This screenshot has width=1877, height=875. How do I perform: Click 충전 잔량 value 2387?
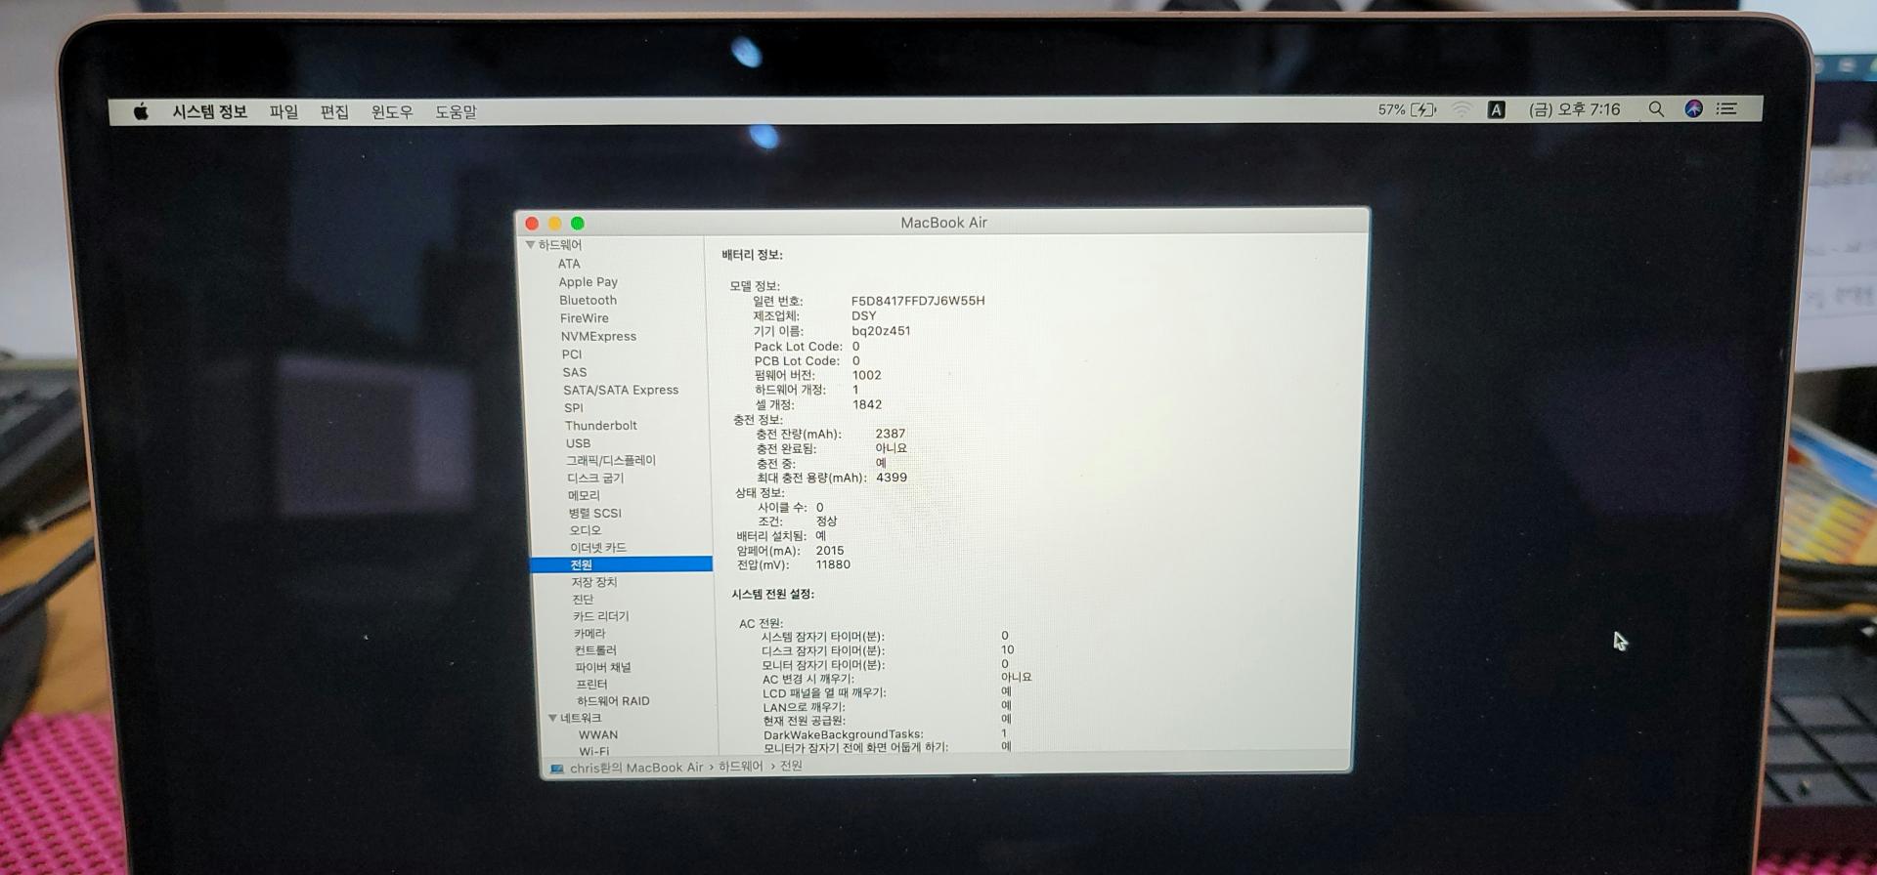point(891,434)
